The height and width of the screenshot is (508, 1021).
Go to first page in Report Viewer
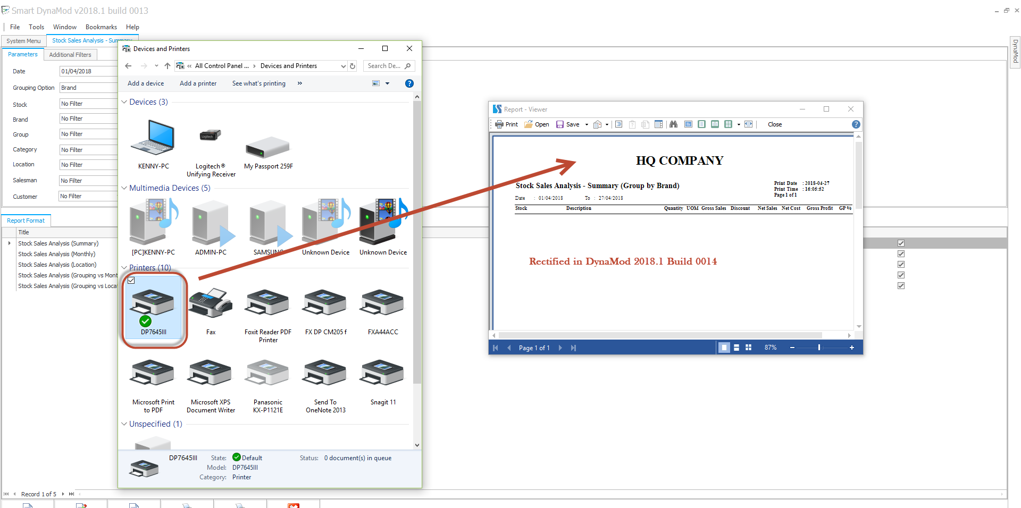point(496,348)
